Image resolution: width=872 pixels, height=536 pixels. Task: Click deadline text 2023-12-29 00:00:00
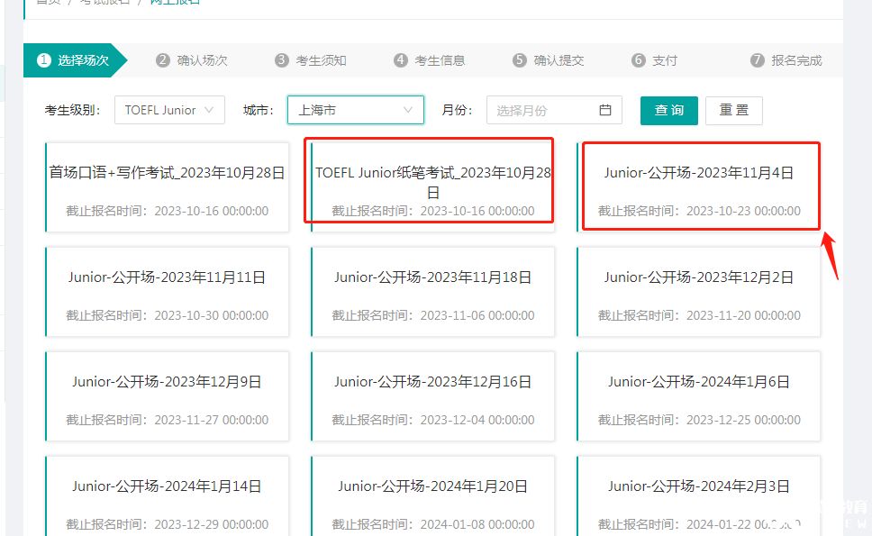click(x=212, y=524)
